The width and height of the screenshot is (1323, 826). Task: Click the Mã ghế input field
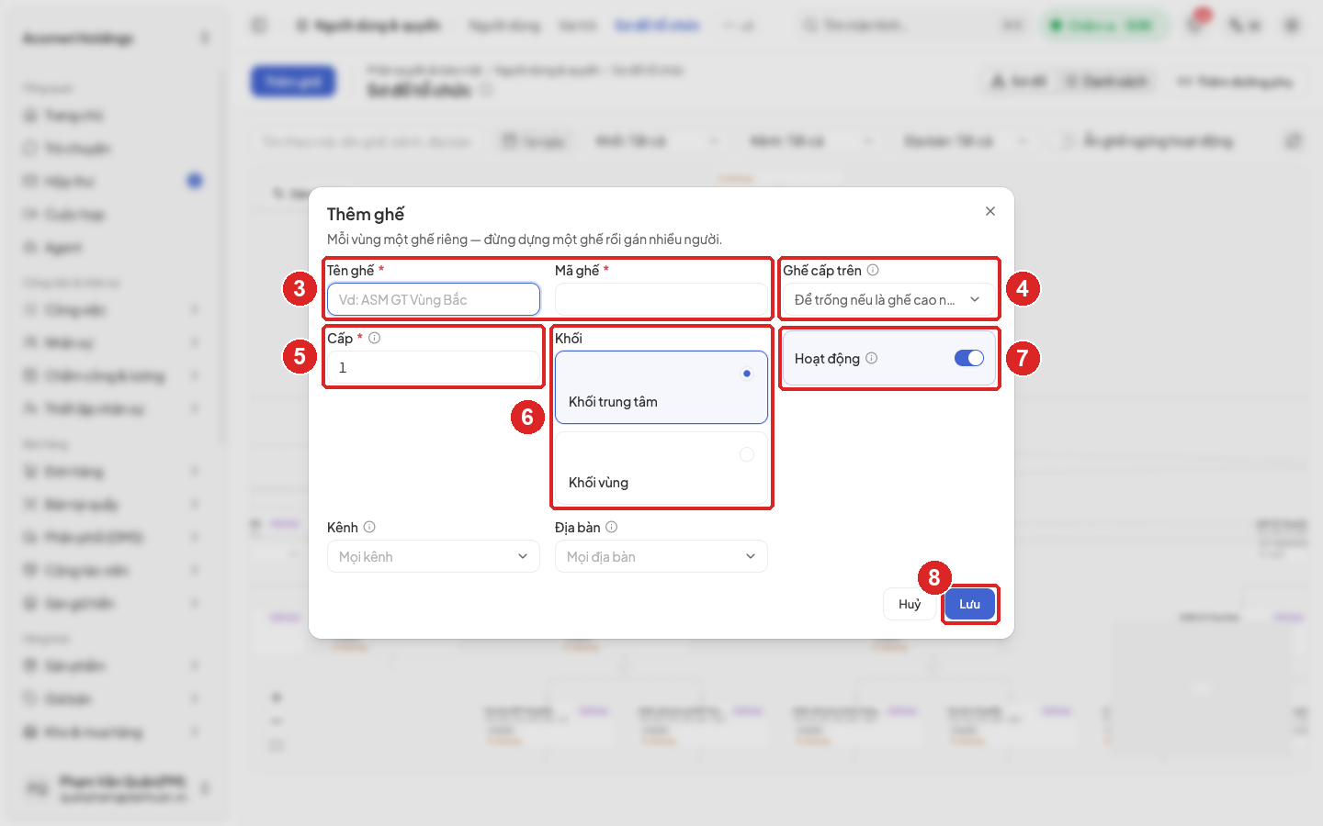point(661,299)
